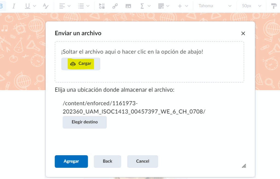Click the format painter icon
This screenshot has width=280, height=179.
tap(274, 6)
